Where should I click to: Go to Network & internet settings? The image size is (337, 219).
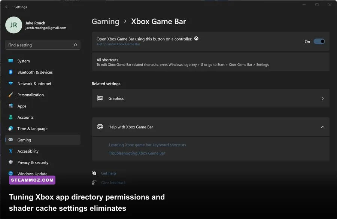43,83
